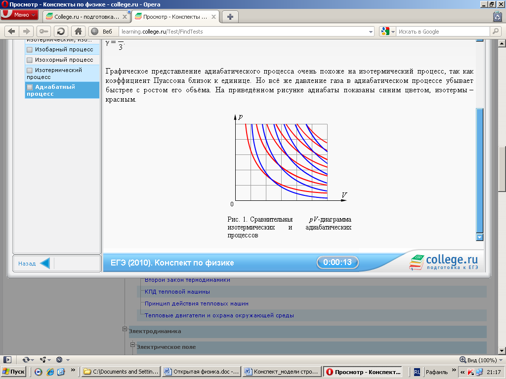The width and height of the screenshot is (506, 379).
Task: Open the Изохорный процесс topic
Action: tap(64, 60)
